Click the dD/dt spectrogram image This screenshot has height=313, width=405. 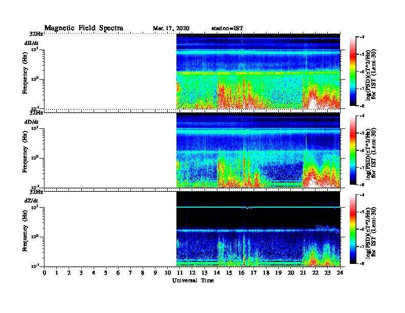tap(258, 150)
